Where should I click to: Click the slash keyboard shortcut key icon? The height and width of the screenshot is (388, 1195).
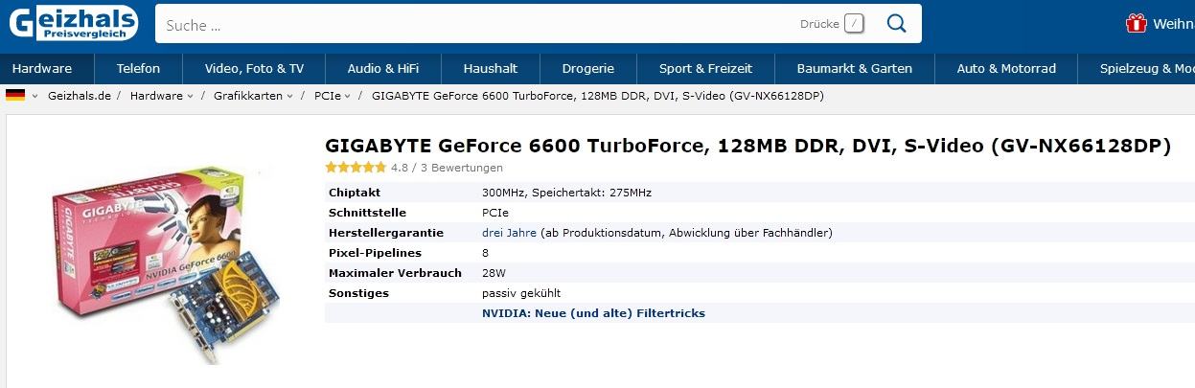(854, 24)
